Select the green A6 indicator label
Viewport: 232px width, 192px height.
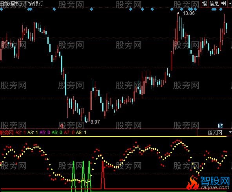(x=57, y=133)
